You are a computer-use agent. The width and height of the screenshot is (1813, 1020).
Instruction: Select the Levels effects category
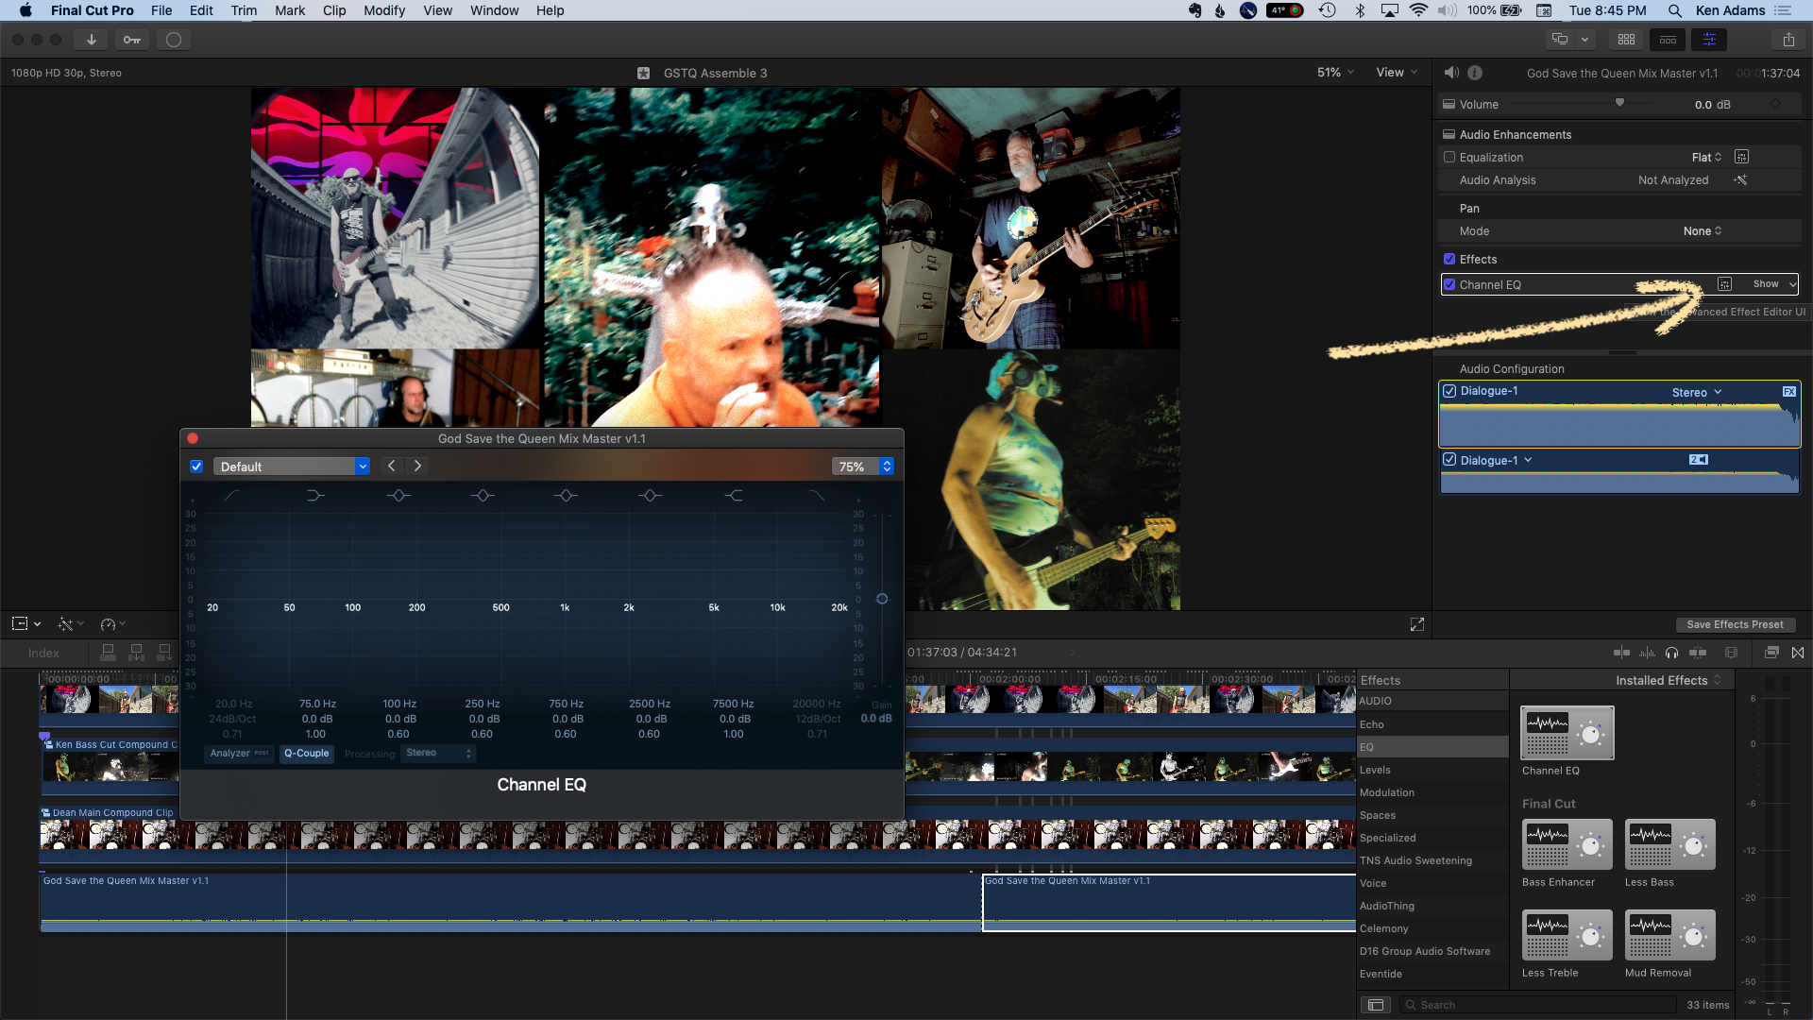click(x=1375, y=770)
